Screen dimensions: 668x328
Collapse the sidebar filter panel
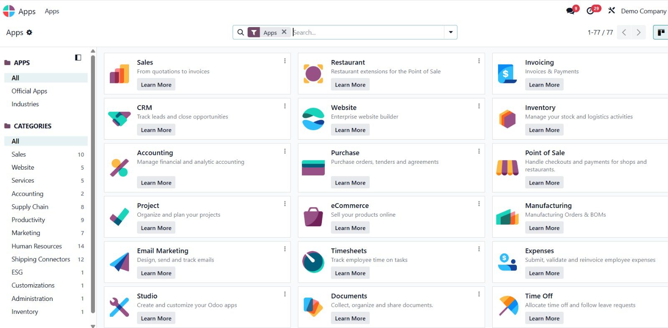click(x=78, y=58)
